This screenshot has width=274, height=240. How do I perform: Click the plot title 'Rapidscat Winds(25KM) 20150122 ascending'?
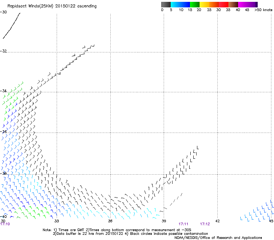(x=52, y=6)
